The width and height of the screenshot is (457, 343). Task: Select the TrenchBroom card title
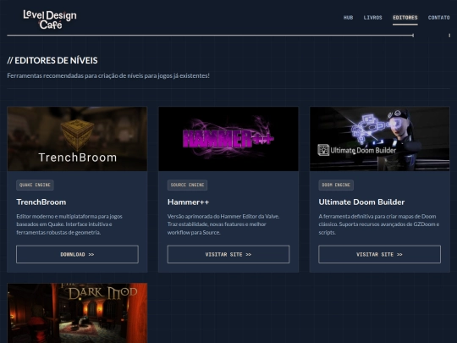(41, 202)
